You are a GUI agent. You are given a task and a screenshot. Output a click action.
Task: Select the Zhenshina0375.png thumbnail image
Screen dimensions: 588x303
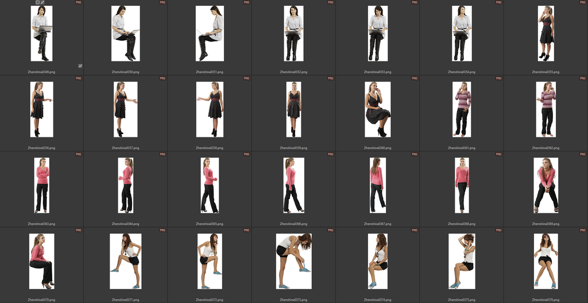click(462, 261)
